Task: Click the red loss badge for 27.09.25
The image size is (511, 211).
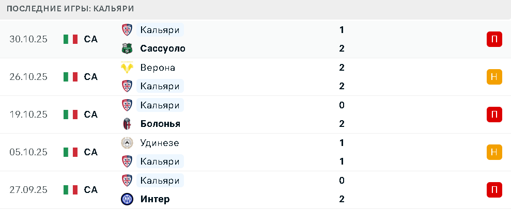Action: pos(494,190)
